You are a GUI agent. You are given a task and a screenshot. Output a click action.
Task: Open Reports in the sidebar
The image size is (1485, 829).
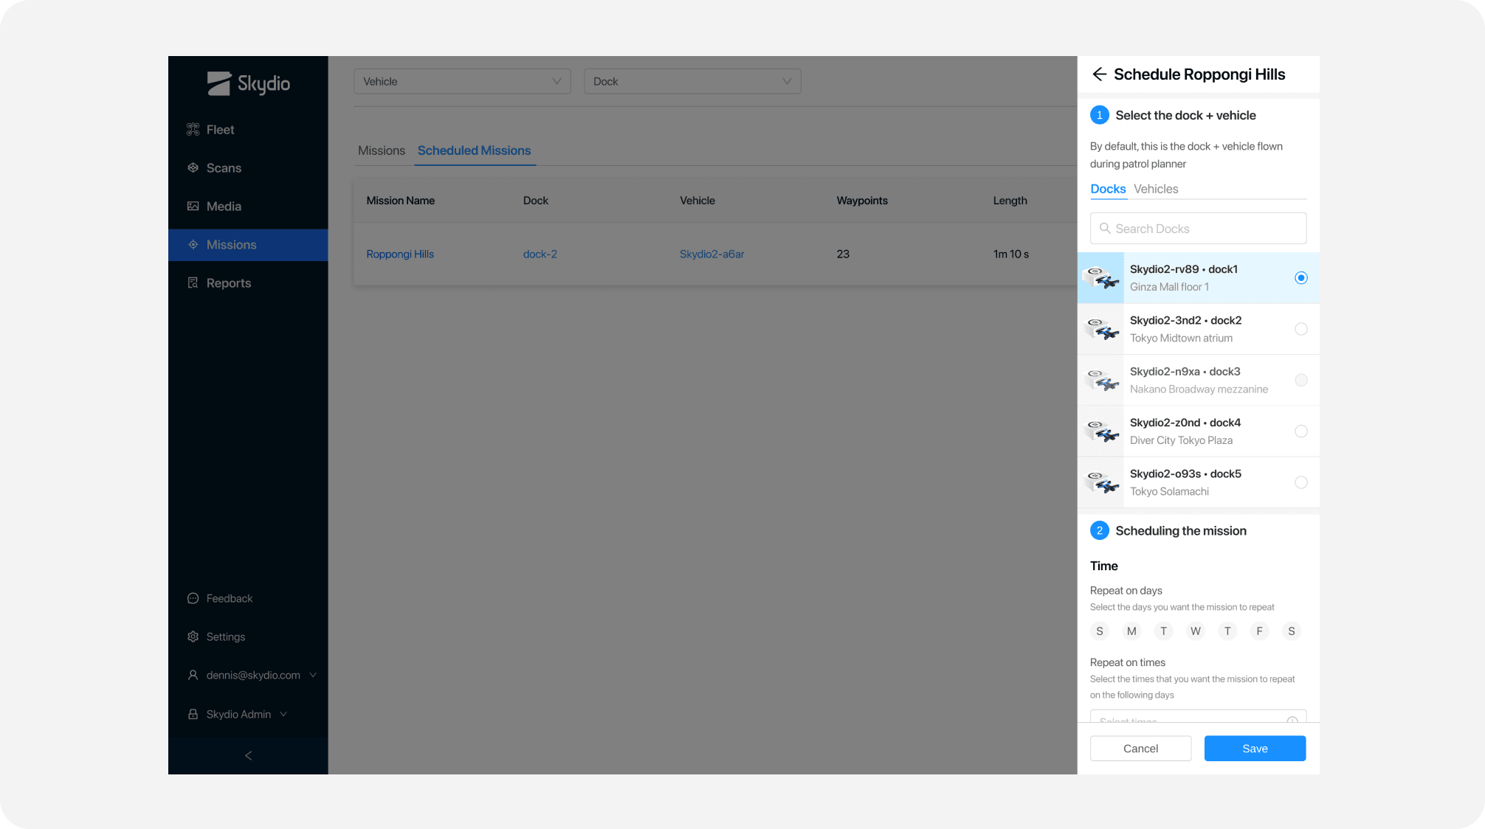(x=248, y=282)
